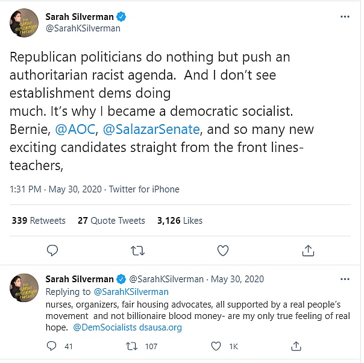364x363 pixels.
Task: Open the more options menu on the main tweet
Action: tap(344, 17)
